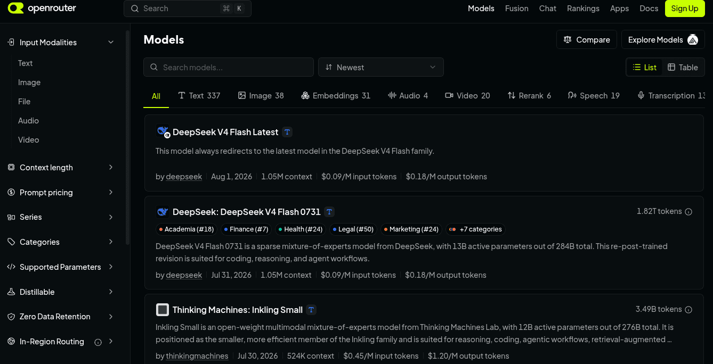Select the Embeddings 31 tab

(336, 96)
